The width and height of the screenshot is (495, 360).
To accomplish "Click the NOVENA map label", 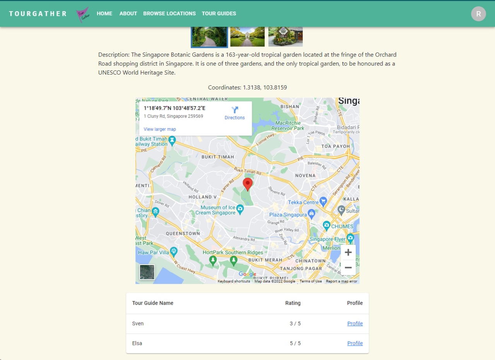I will [x=306, y=175].
